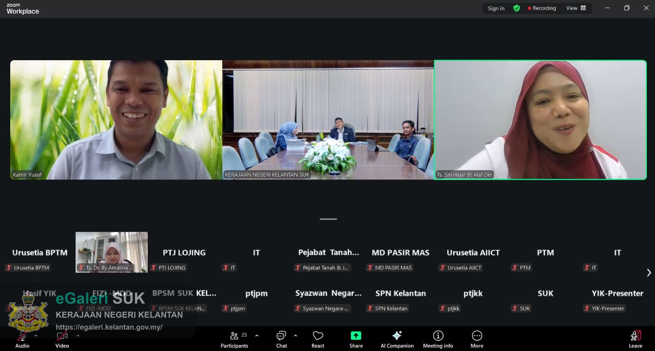This screenshot has width=655, height=351.
Task: Open the Chat panel
Action: (282, 340)
